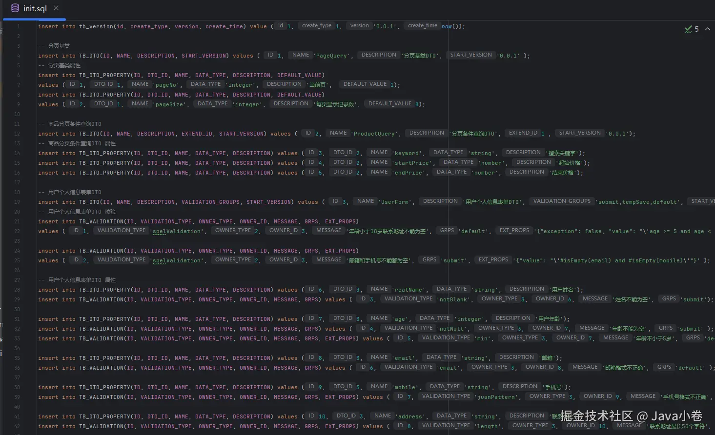Go to previous highlighted problem with up chevron

[707, 29]
